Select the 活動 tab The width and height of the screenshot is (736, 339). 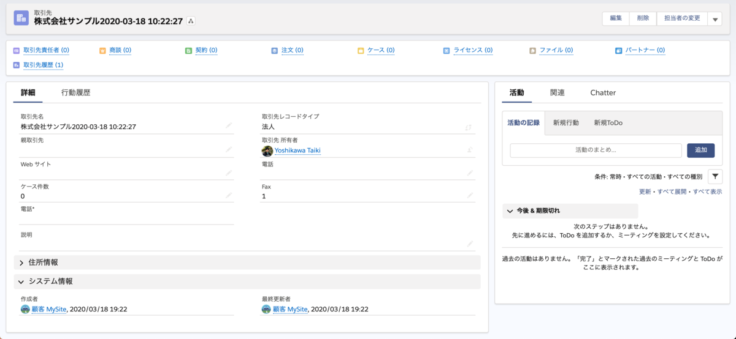click(x=517, y=93)
